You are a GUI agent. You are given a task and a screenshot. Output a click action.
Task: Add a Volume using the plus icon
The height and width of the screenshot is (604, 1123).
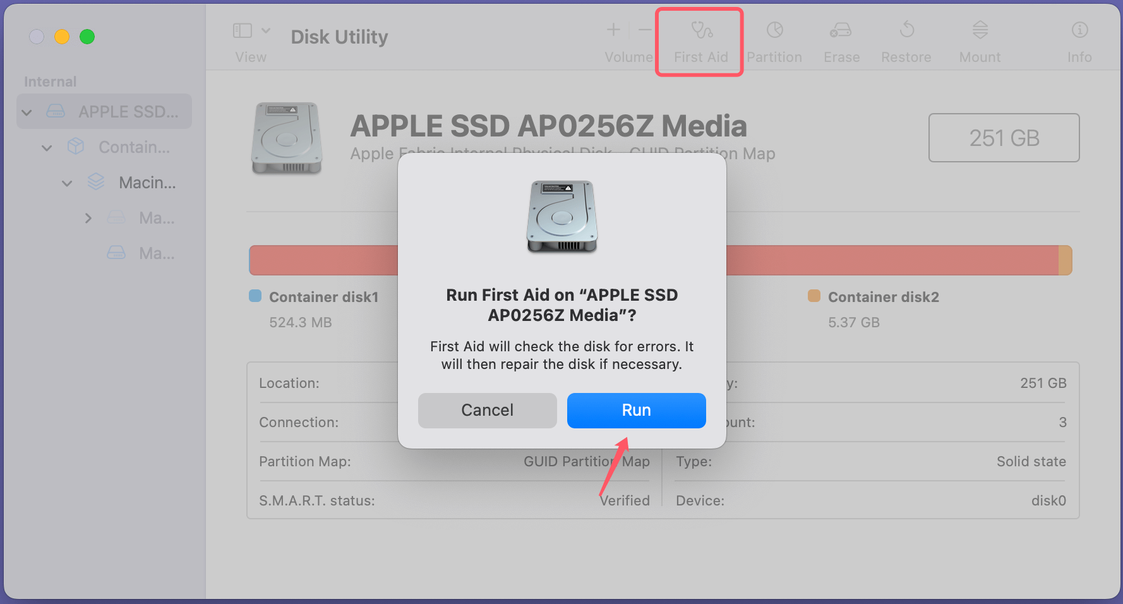[613, 29]
